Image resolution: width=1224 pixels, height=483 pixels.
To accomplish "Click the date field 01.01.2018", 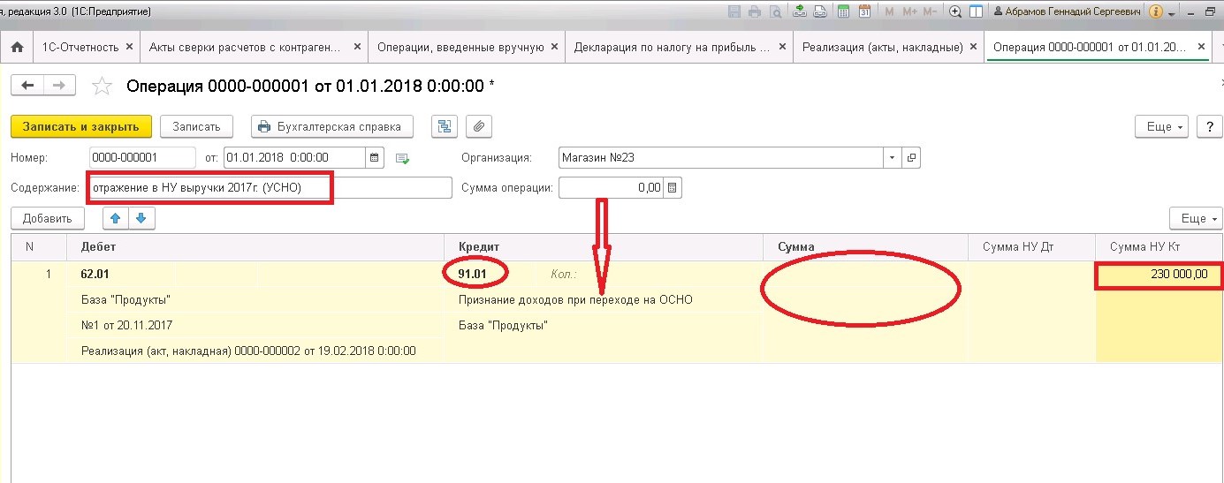I will (x=294, y=158).
